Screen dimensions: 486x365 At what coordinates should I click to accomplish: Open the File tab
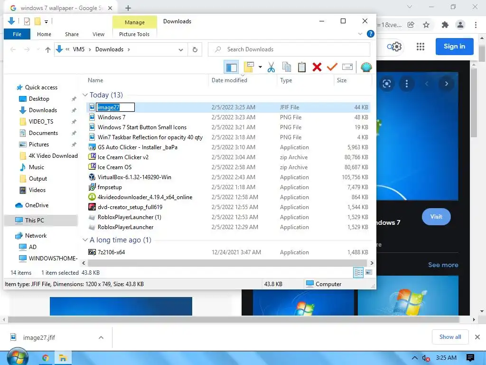(x=17, y=34)
